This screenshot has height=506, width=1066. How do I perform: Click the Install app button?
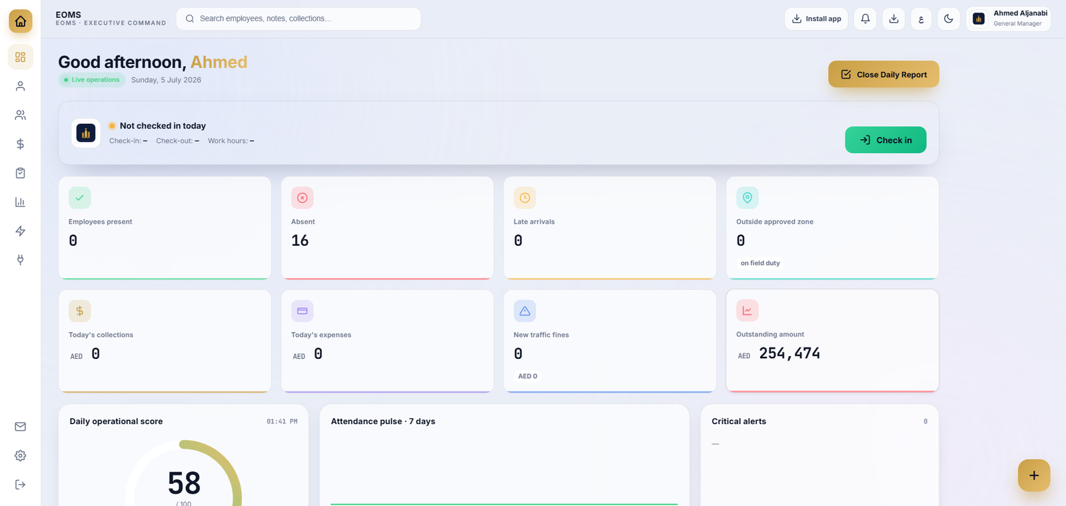click(x=816, y=19)
